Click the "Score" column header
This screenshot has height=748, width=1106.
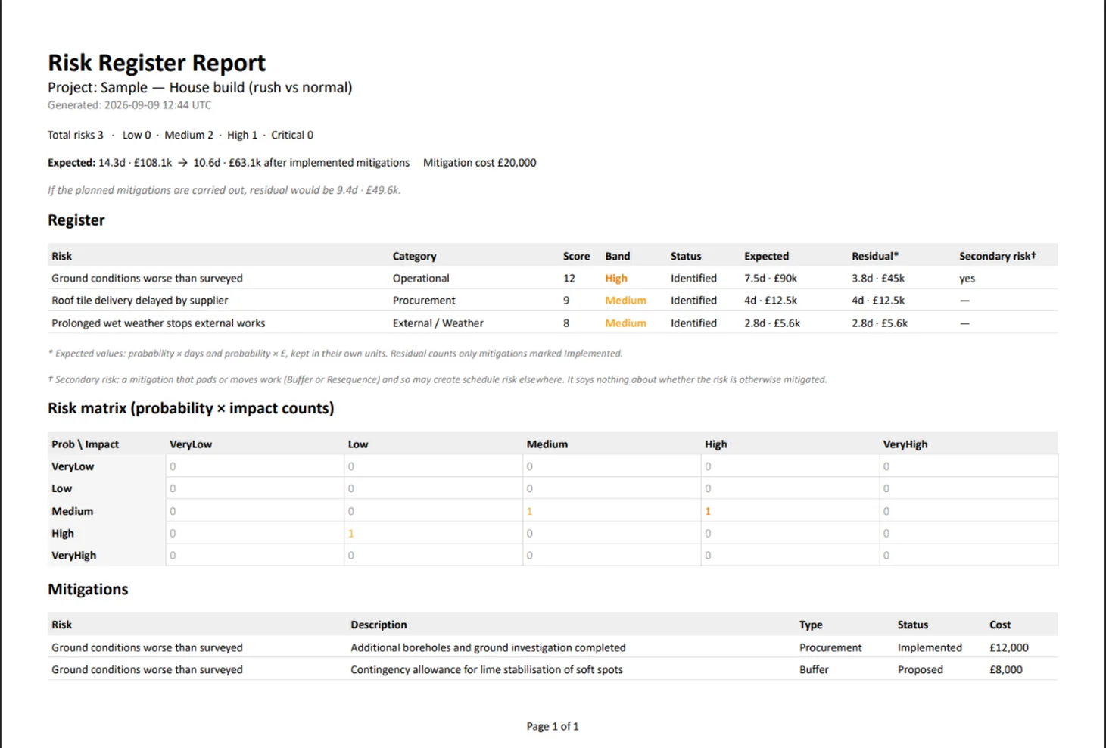coord(577,256)
